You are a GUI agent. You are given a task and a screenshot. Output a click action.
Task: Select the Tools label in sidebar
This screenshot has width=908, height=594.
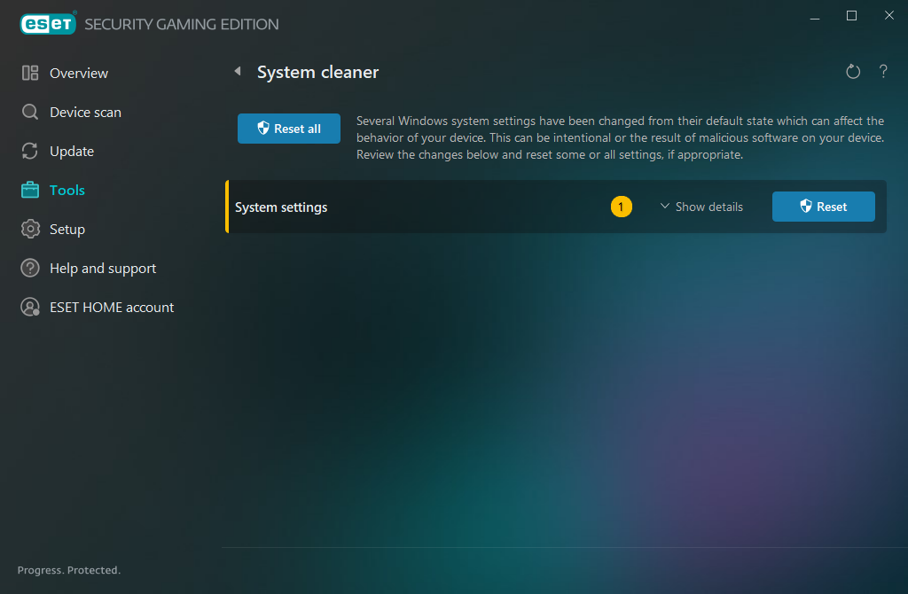(67, 190)
